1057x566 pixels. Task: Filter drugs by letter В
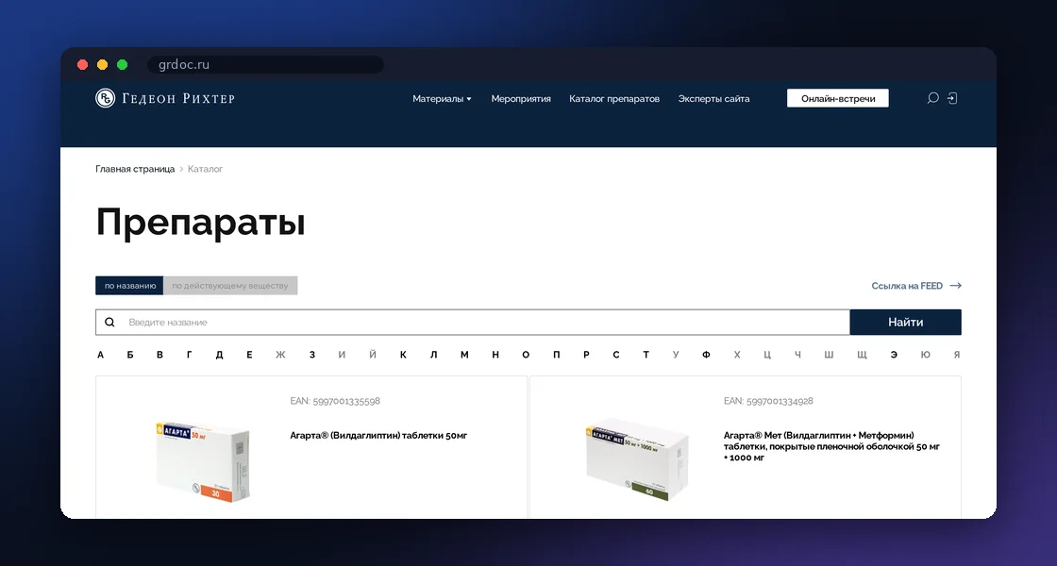(x=159, y=355)
